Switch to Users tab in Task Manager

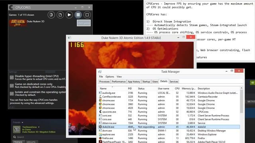click(155, 82)
